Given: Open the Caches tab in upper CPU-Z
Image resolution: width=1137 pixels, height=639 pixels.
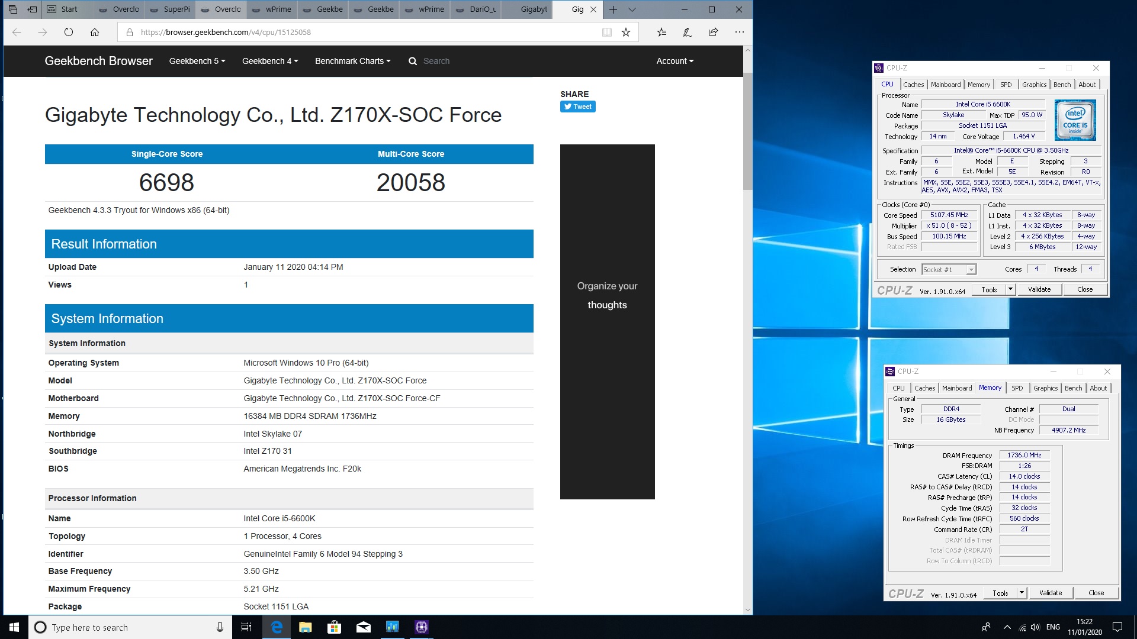Looking at the screenshot, I should (913, 85).
